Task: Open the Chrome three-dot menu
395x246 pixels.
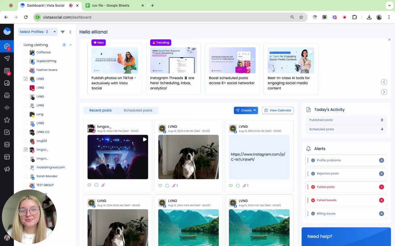Action: coord(389,17)
